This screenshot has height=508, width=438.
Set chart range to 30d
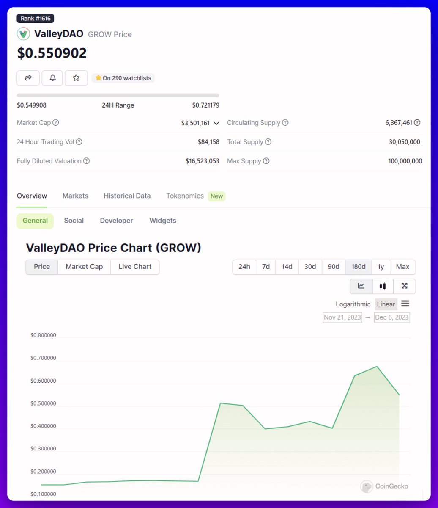310,267
